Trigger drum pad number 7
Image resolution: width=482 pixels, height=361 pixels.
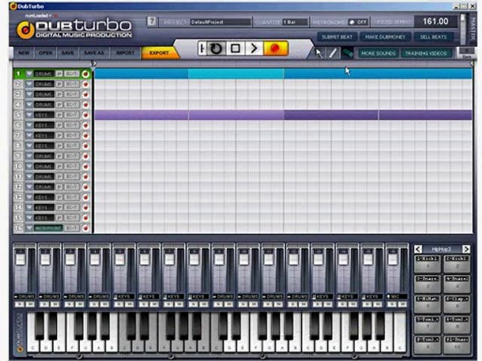click(427, 324)
